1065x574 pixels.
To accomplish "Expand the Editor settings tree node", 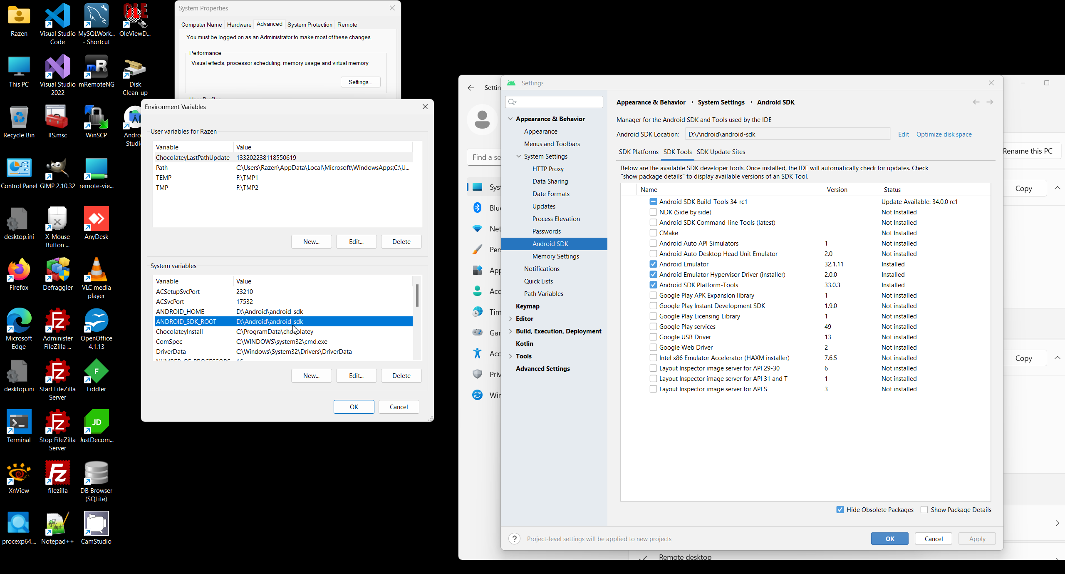I will (x=510, y=318).
